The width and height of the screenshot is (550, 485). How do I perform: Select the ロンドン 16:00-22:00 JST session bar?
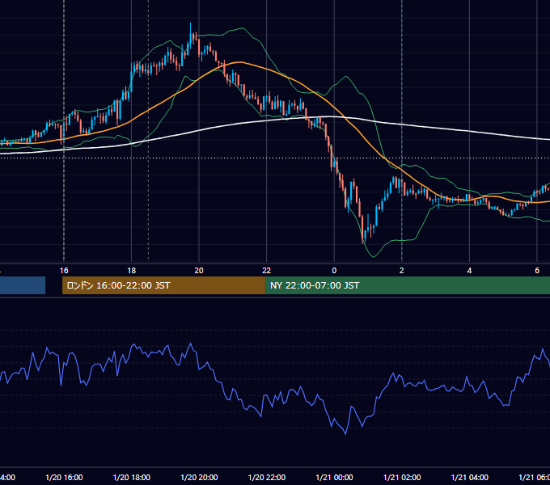pyautogui.click(x=163, y=285)
